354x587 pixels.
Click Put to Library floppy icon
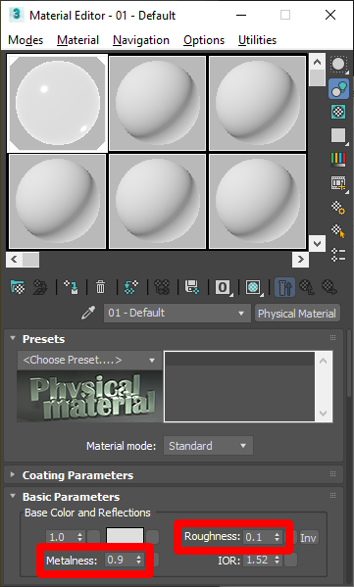pyautogui.click(x=192, y=287)
